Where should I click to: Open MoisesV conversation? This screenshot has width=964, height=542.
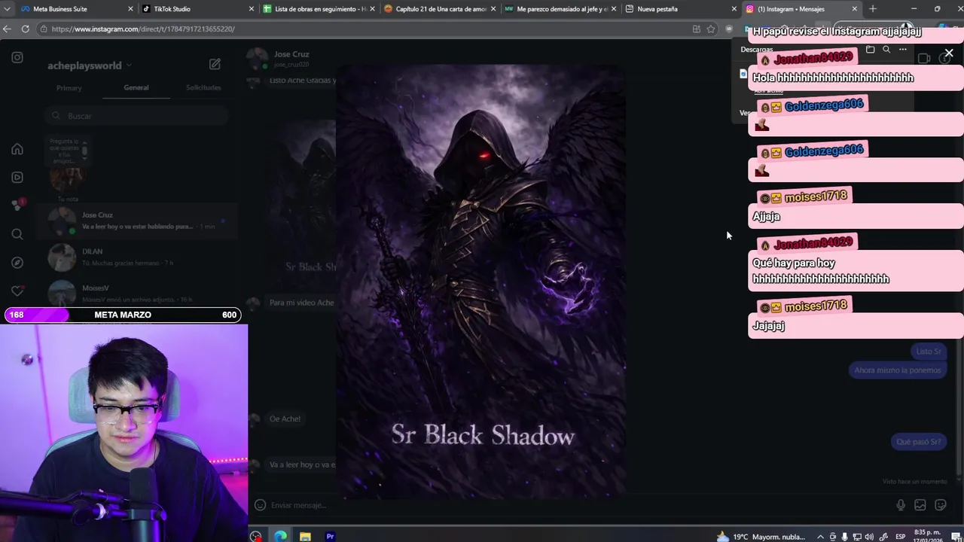(136, 292)
